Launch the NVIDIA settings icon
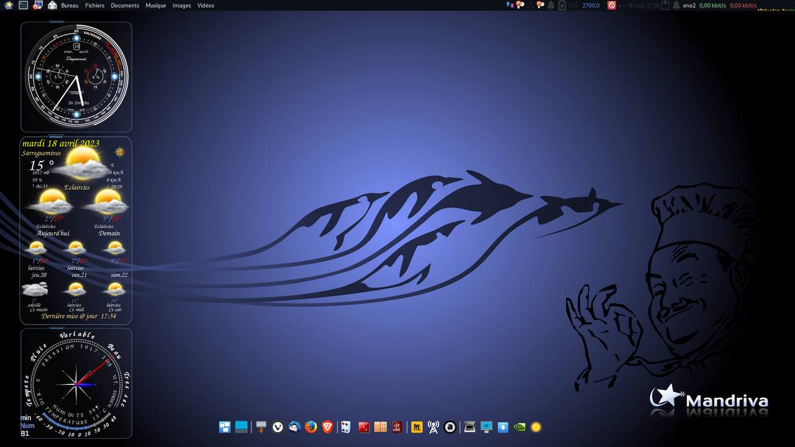The image size is (795, 447). click(520, 427)
